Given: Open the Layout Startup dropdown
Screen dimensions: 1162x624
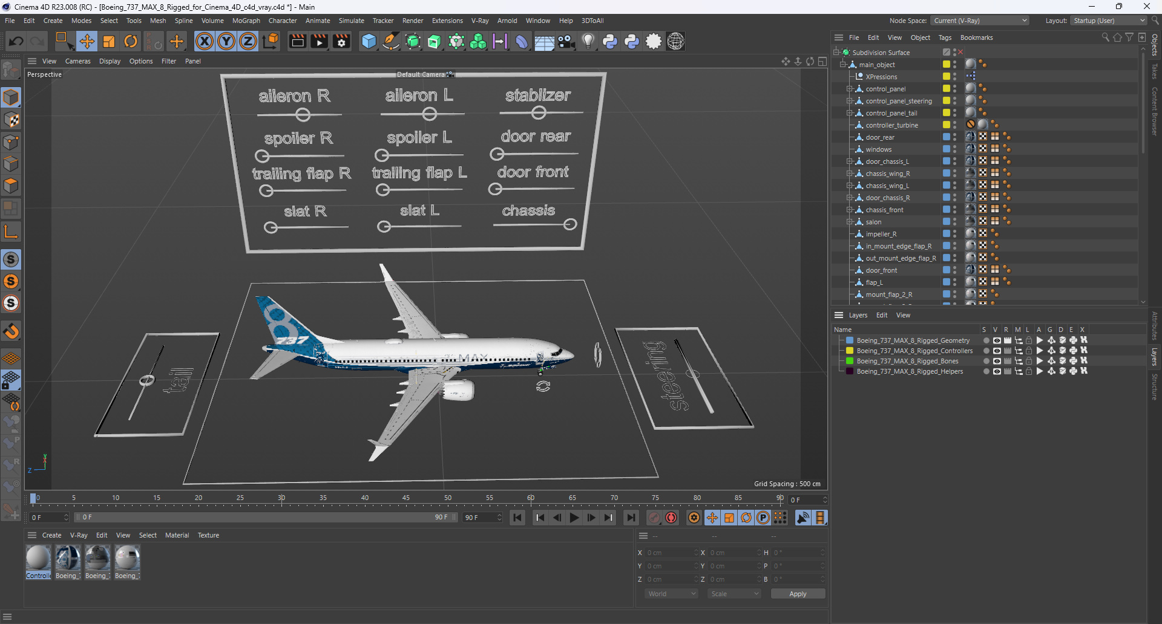Looking at the screenshot, I should 1109,21.
